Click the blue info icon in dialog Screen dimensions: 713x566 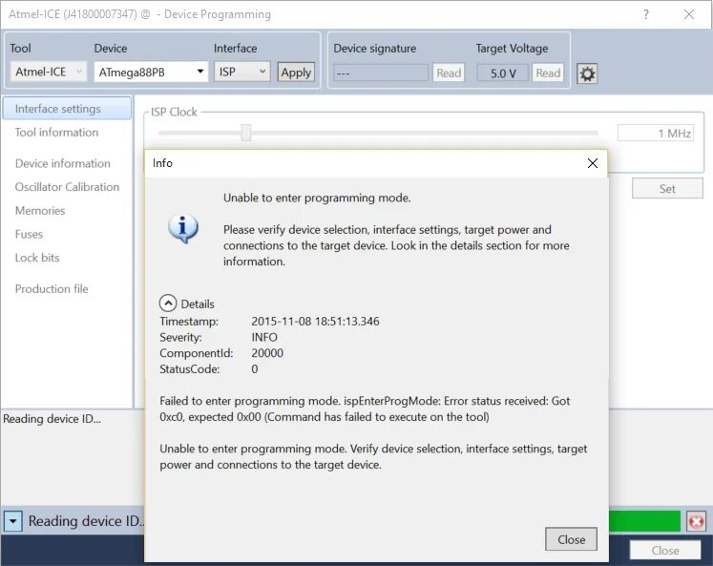[x=183, y=228]
